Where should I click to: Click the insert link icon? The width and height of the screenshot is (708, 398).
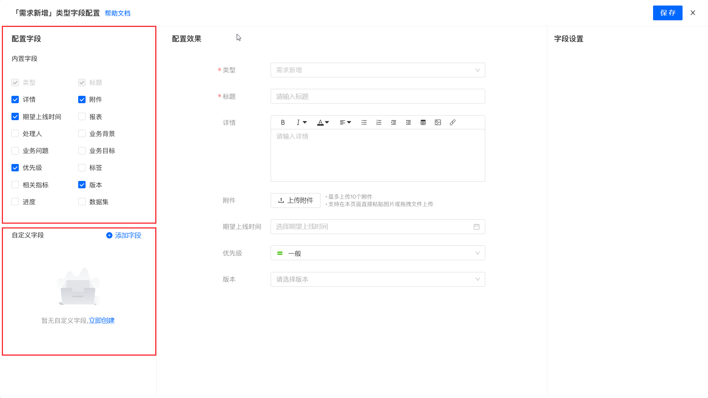pyautogui.click(x=452, y=122)
